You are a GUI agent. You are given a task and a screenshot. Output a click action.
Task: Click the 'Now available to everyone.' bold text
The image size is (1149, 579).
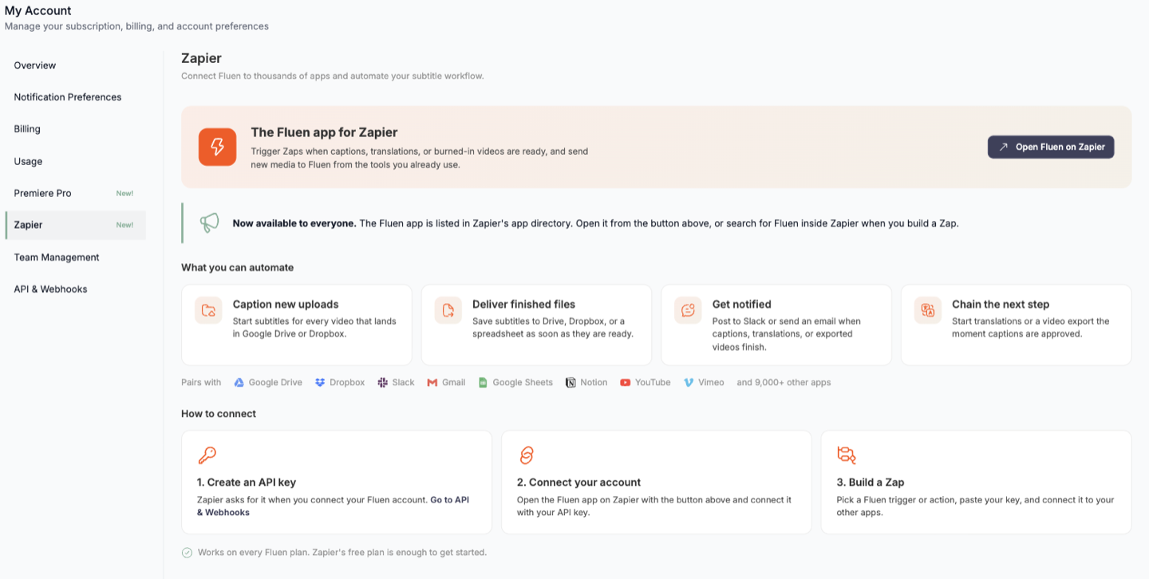coord(294,223)
